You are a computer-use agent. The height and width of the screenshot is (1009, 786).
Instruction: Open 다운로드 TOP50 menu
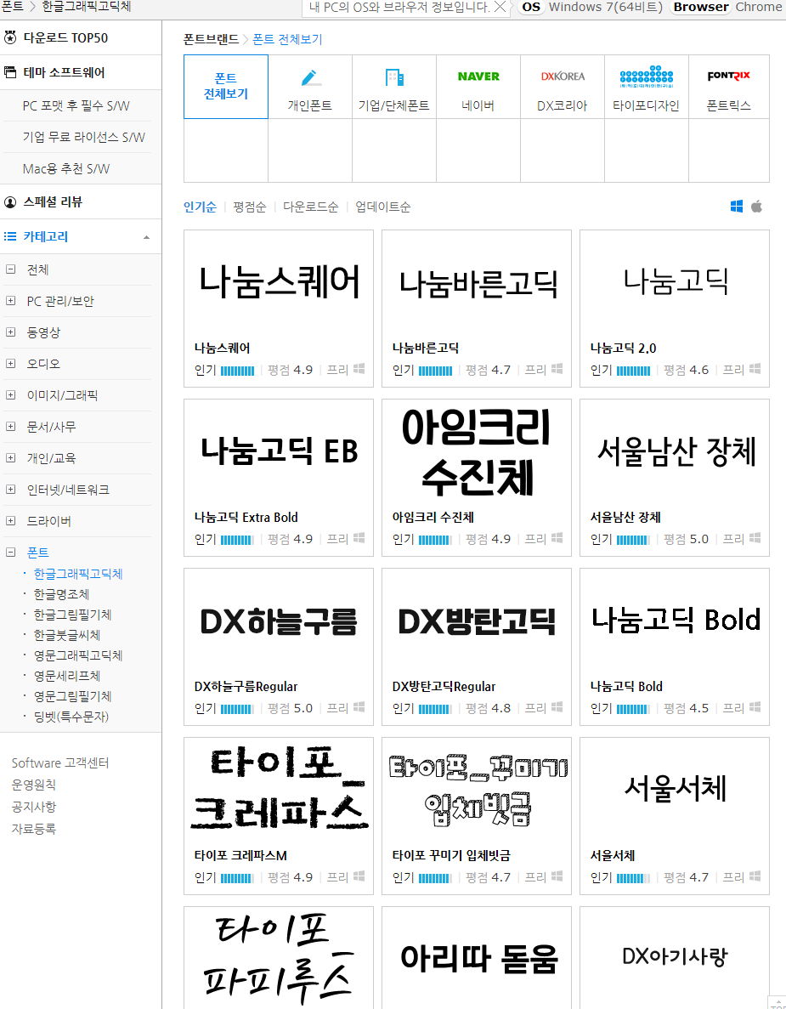click(x=65, y=38)
